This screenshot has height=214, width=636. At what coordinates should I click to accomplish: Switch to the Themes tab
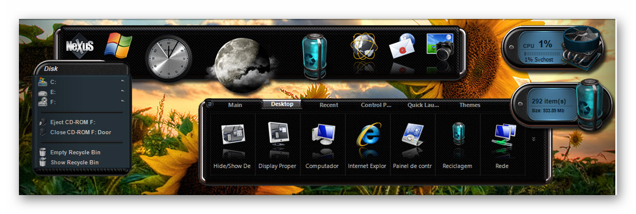pos(470,105)
